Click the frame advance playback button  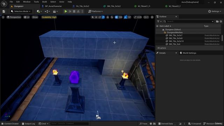tap(70, 11)
